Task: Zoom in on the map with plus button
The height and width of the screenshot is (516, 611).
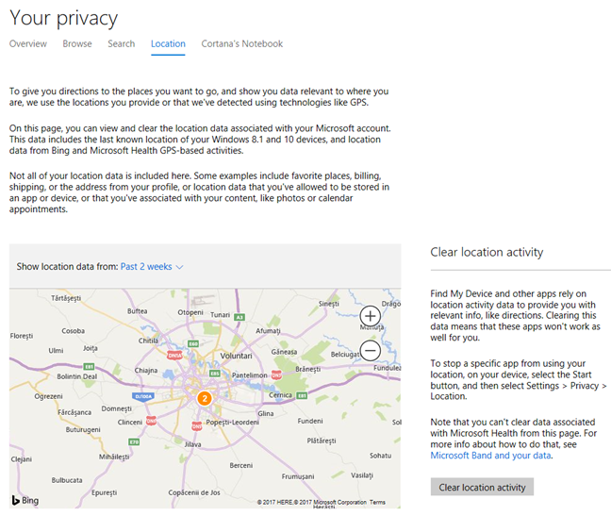Action: coord(370,316)
